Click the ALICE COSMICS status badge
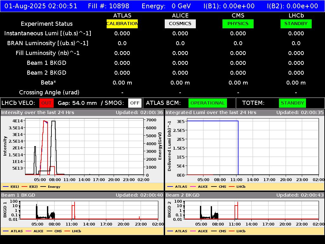 pos(180,24)
